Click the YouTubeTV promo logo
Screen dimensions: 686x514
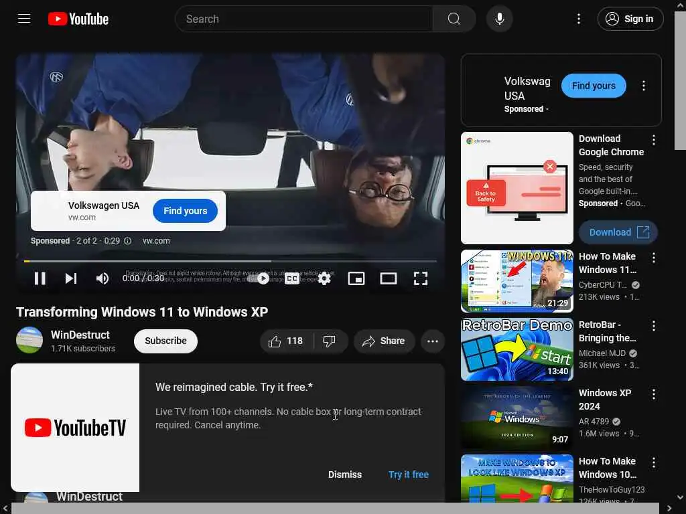click(75, 428)
